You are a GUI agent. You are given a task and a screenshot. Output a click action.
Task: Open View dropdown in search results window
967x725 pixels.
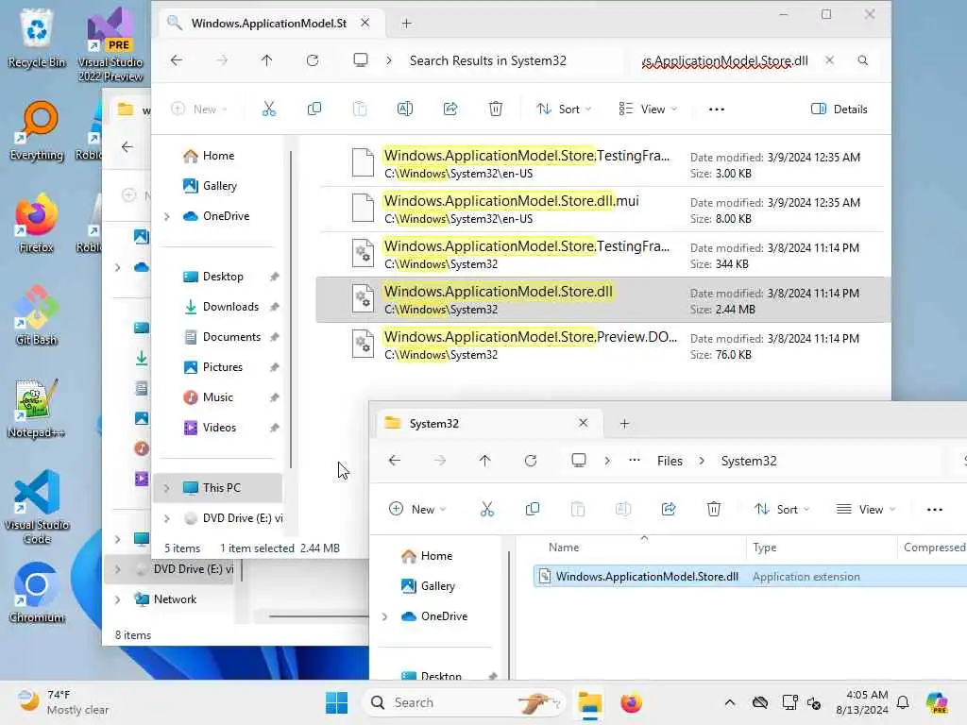pos(648,110)
